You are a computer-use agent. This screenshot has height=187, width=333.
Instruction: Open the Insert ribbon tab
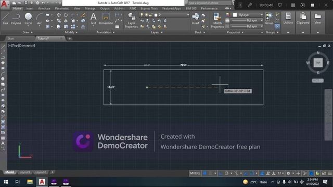pos(30,8)
